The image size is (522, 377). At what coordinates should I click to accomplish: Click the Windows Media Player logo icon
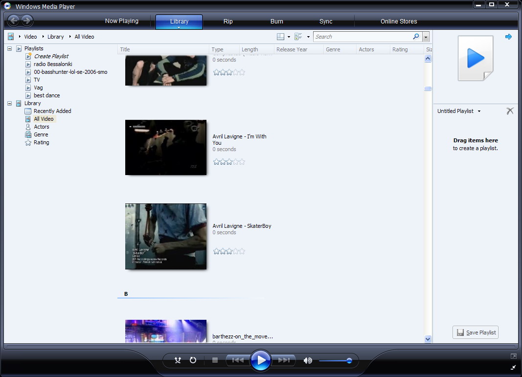pos(7,6)
